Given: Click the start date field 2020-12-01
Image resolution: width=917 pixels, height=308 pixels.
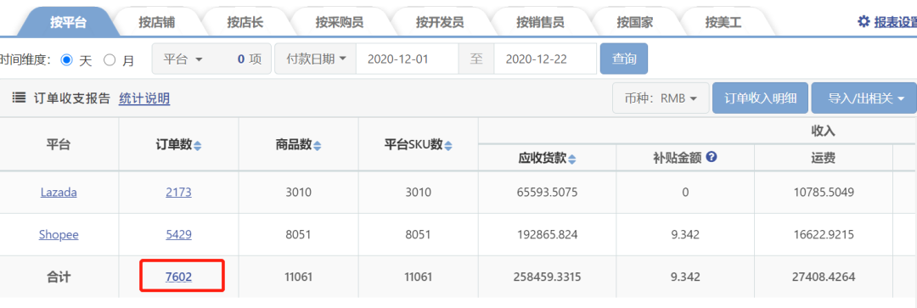Looking at the screenshot, I should (407, 59).
